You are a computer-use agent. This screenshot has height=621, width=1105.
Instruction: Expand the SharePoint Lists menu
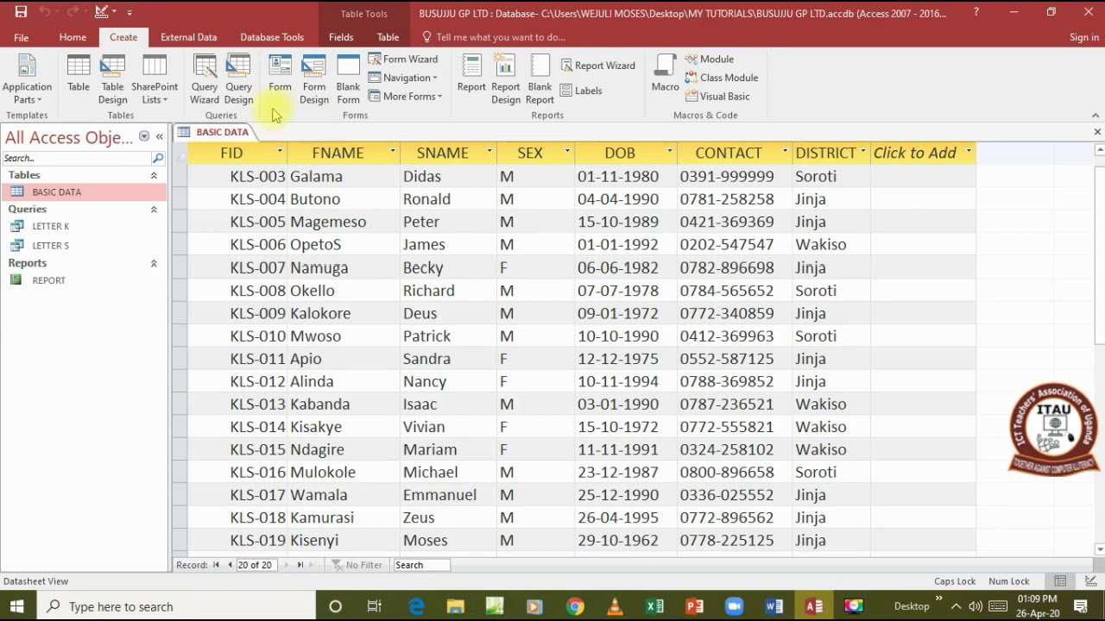(x=155, y=79)
